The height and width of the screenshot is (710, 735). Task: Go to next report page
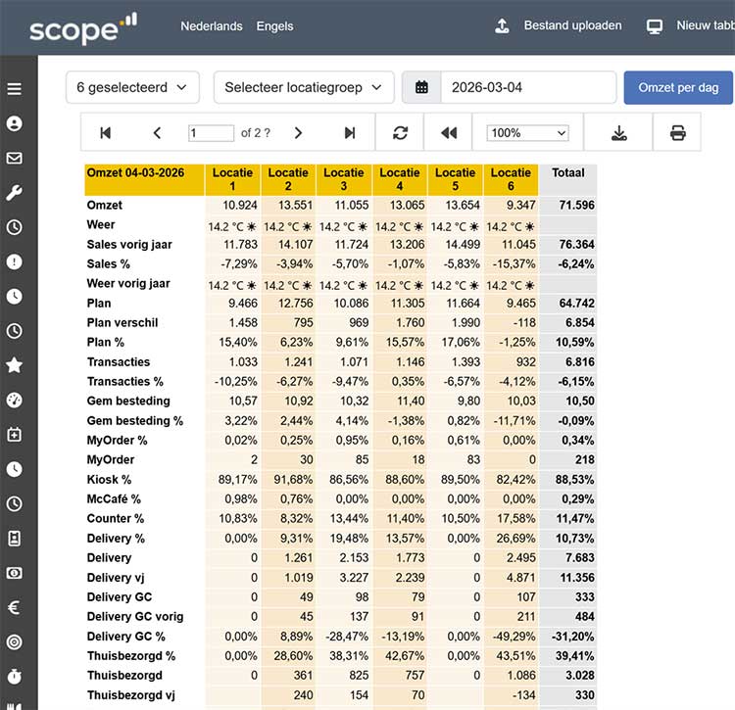(298, 133)
